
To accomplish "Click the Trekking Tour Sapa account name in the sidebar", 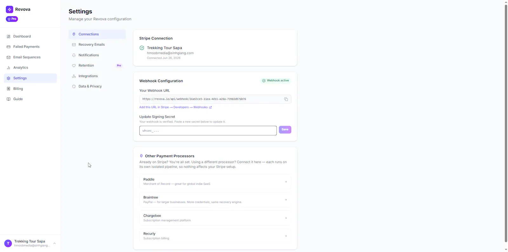I will pos(30,241).
